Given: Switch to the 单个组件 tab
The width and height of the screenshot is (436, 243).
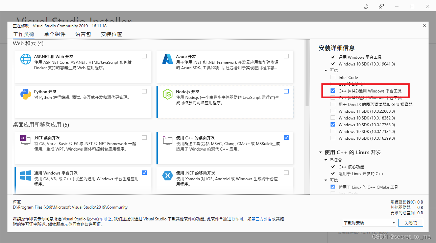Looking at the screenshot, I should tap(55, 34).
